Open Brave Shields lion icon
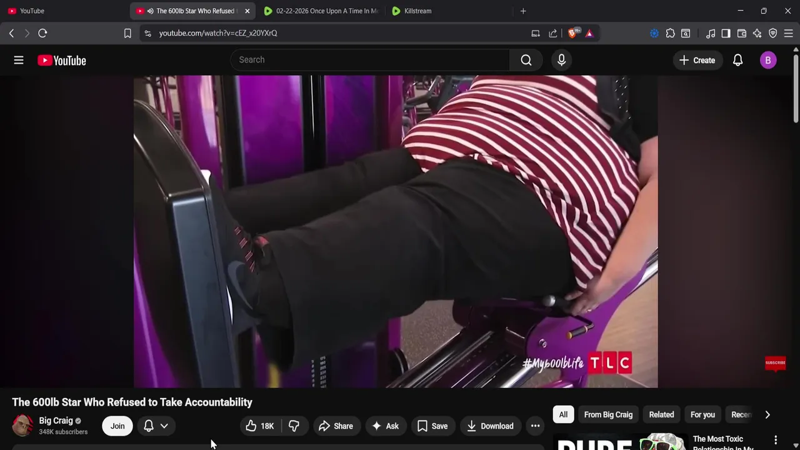Viewport: 800px width, 450px height. [573, 33]
